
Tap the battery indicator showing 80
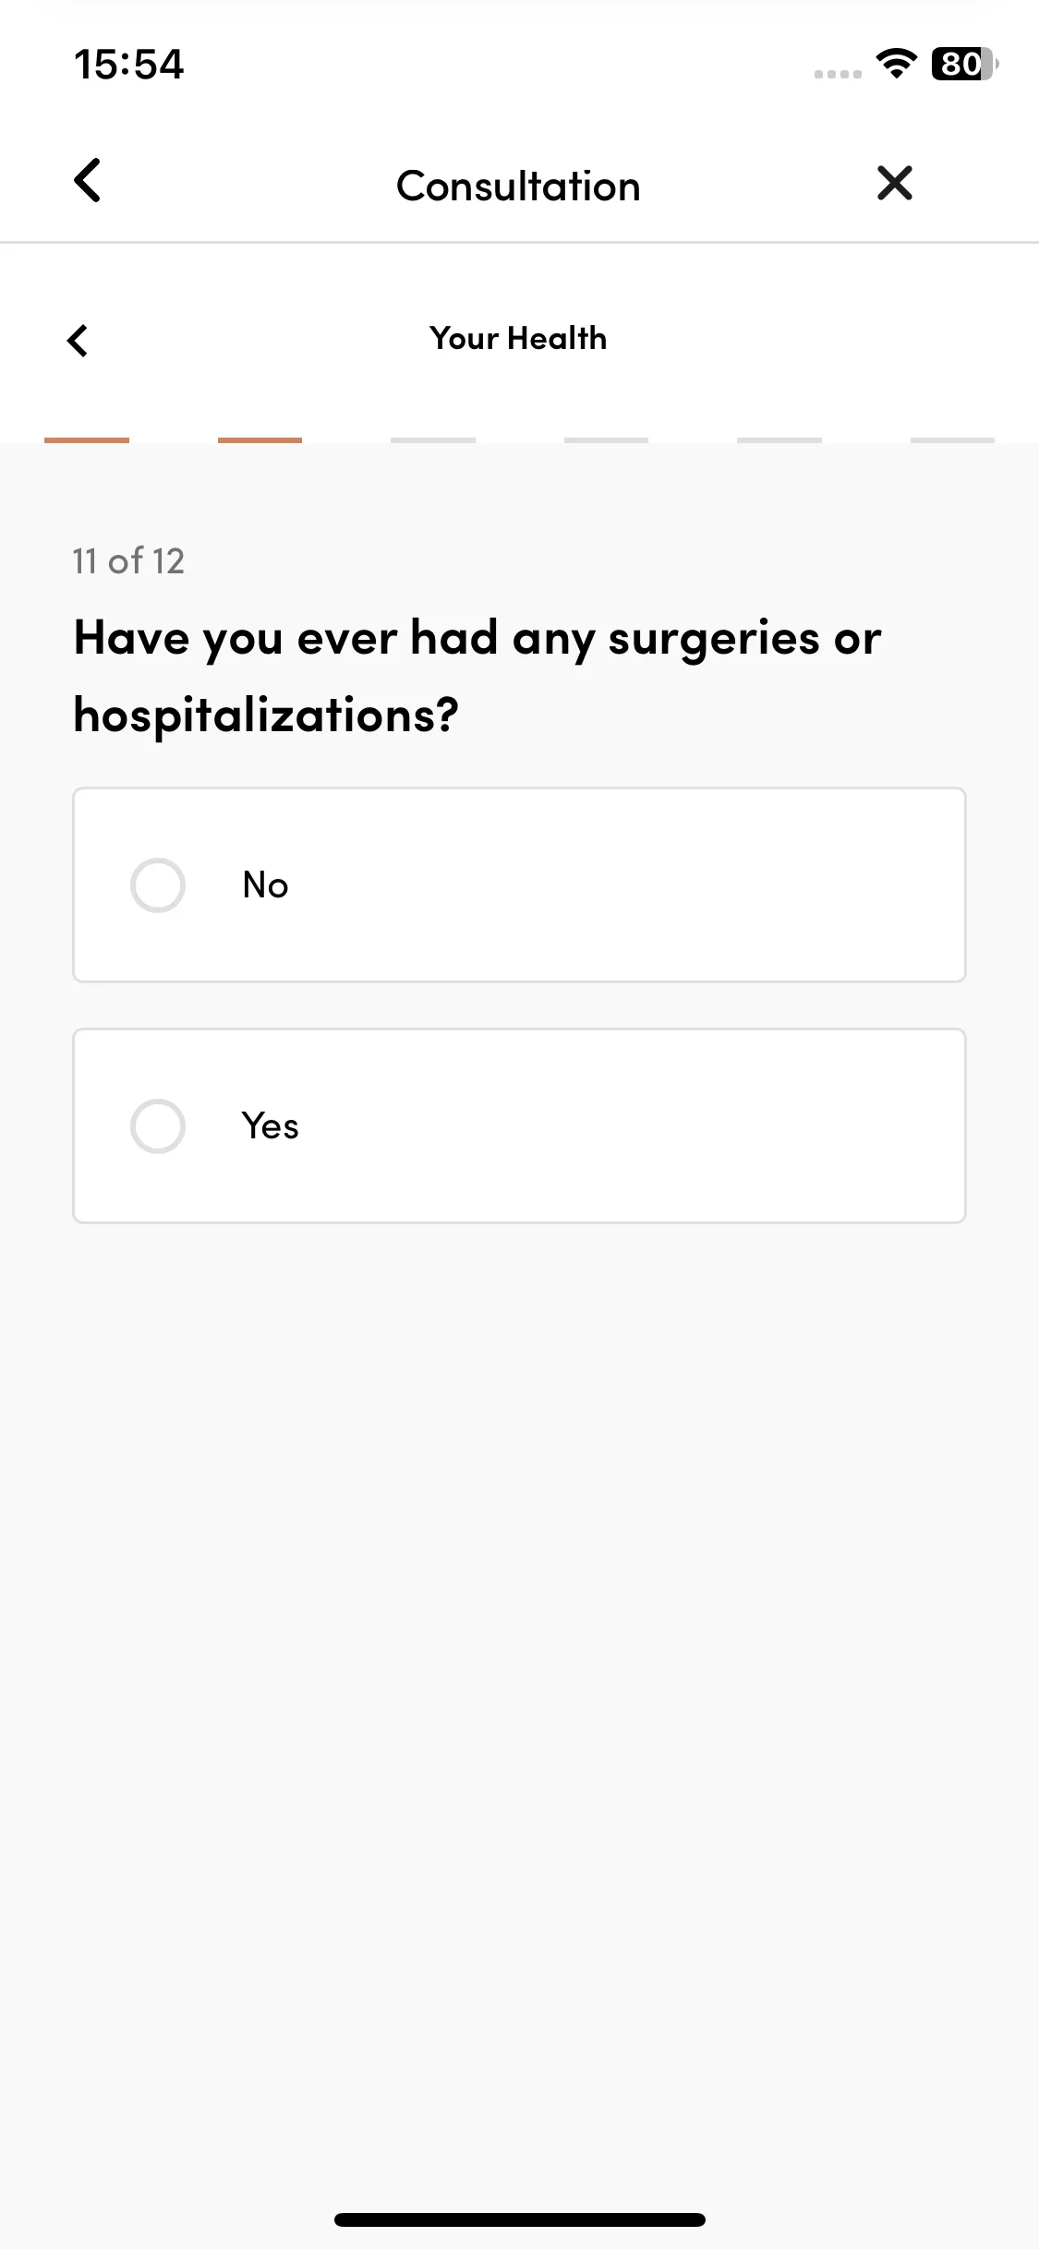click(x=964, y=64)
